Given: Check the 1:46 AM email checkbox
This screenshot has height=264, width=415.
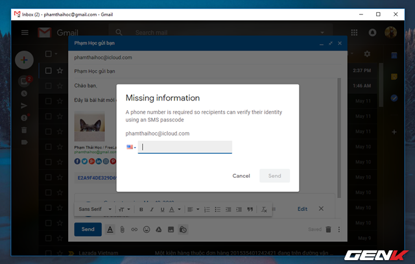Looking at the screenshot, I should (x=48, y=86).
